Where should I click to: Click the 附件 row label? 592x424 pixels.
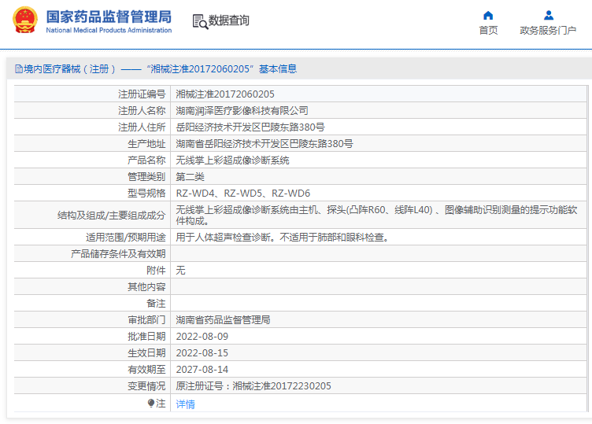156,271
